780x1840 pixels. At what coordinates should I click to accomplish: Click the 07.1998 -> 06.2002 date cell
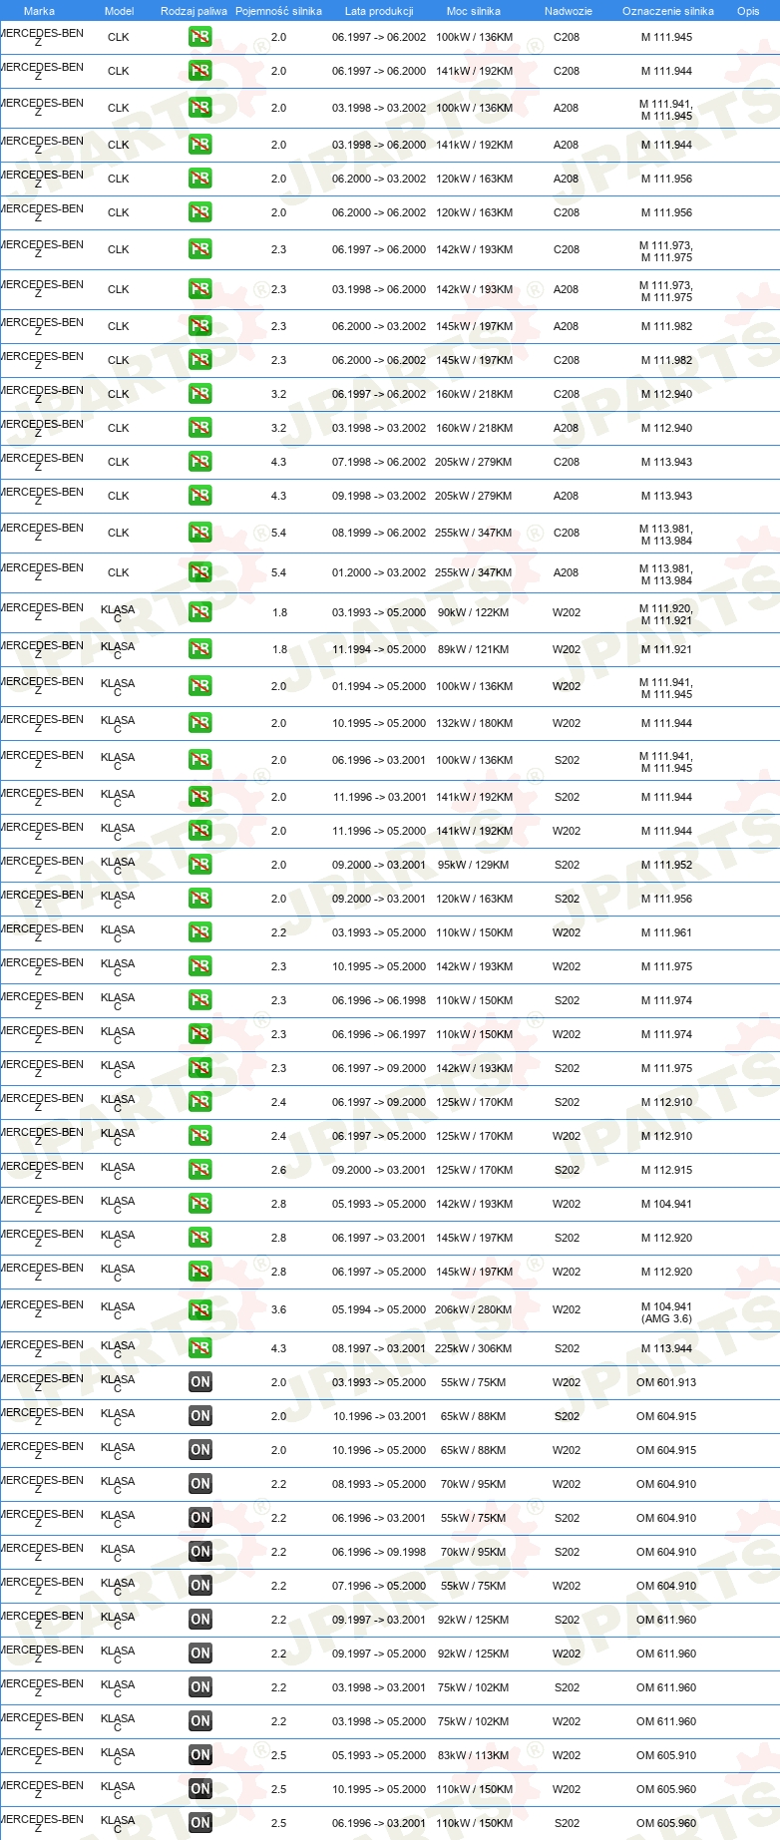[379, 462]
